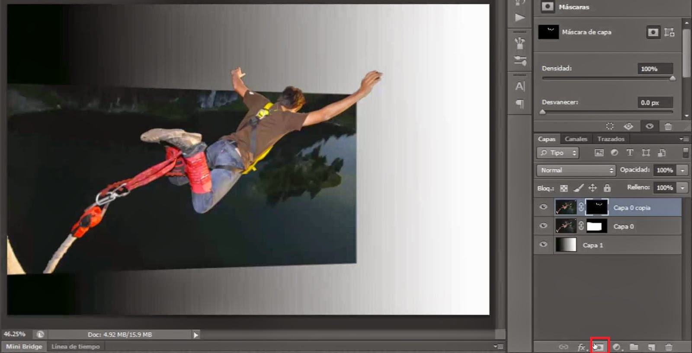Screen dimensions: 692x353
Task: Hide the Capa 0 copia layer
Action: pyautogui.click(x=543, y=207)
